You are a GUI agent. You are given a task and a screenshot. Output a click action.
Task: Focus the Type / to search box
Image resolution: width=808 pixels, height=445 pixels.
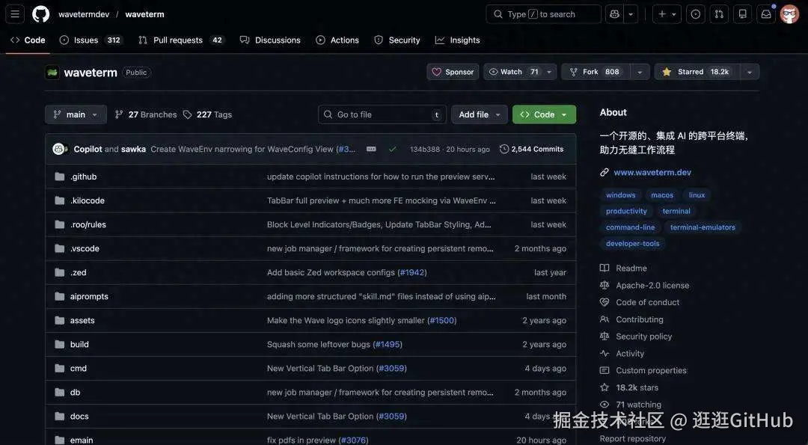[x=543, y=14]
